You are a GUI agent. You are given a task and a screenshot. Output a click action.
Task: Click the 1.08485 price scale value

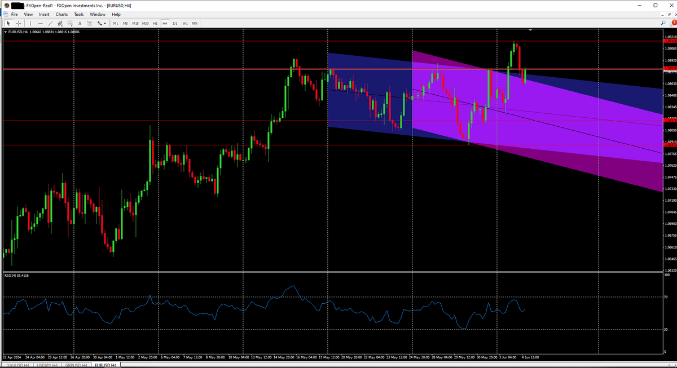[670, 95]
